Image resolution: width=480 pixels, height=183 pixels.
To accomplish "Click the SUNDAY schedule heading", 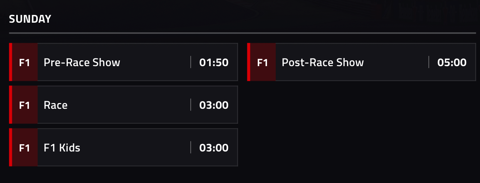I will pyautogui.click(x=30, y=19).
